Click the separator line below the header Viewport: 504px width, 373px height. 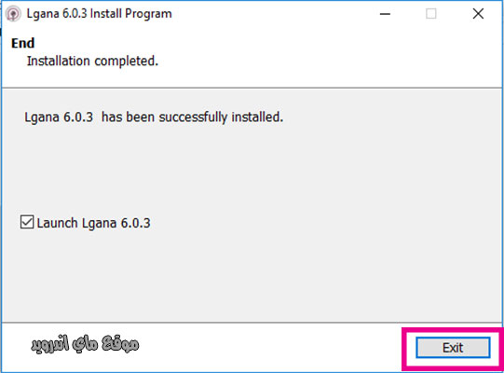click(x=252, y=88)
